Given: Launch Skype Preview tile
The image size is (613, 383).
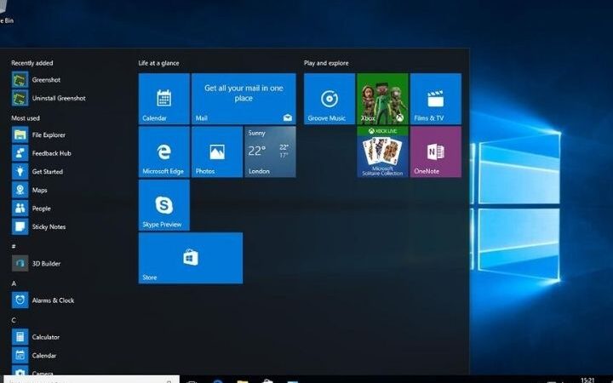Looking at the screenshot, I should pos(164,205).
